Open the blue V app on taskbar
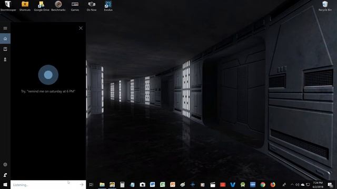Image resolution: width=337 pixels, height=189 pixels. pos(233,184)
